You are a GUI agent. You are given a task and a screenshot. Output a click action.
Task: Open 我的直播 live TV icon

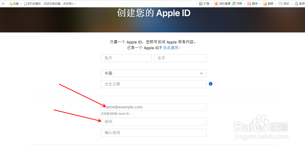coord(216,4)
